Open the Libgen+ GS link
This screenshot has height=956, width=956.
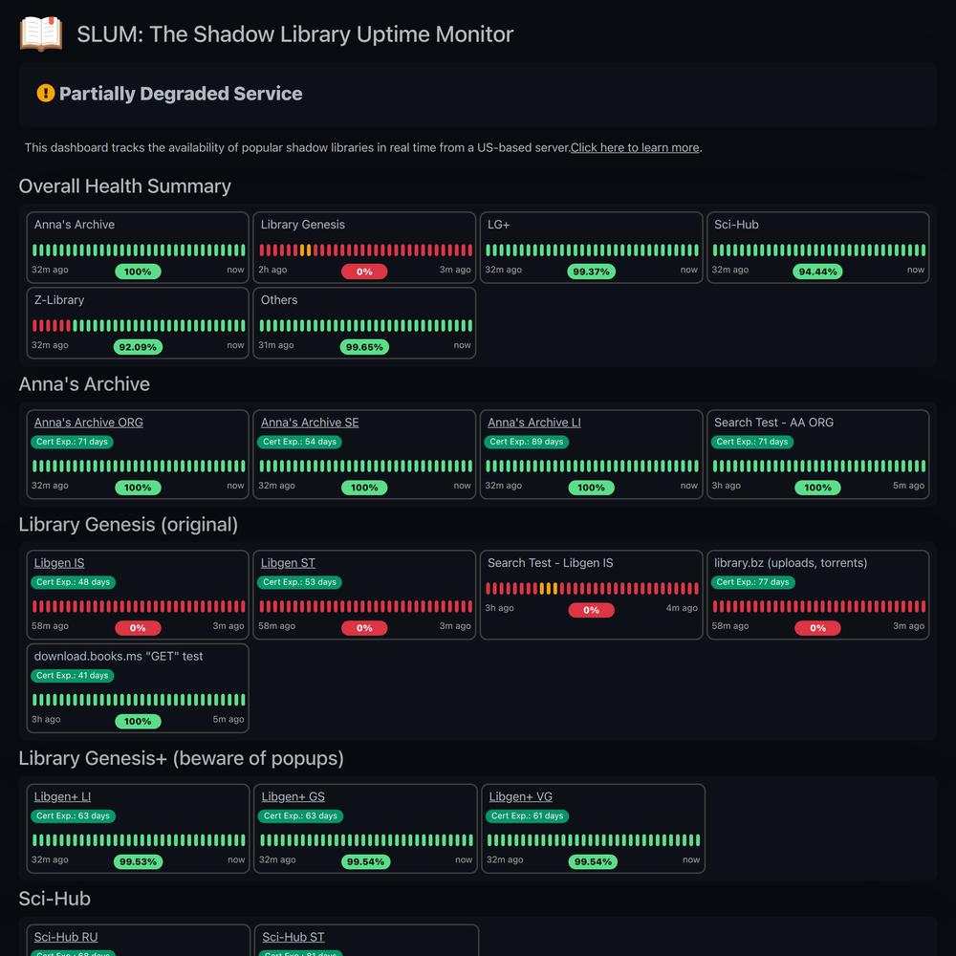293,796
